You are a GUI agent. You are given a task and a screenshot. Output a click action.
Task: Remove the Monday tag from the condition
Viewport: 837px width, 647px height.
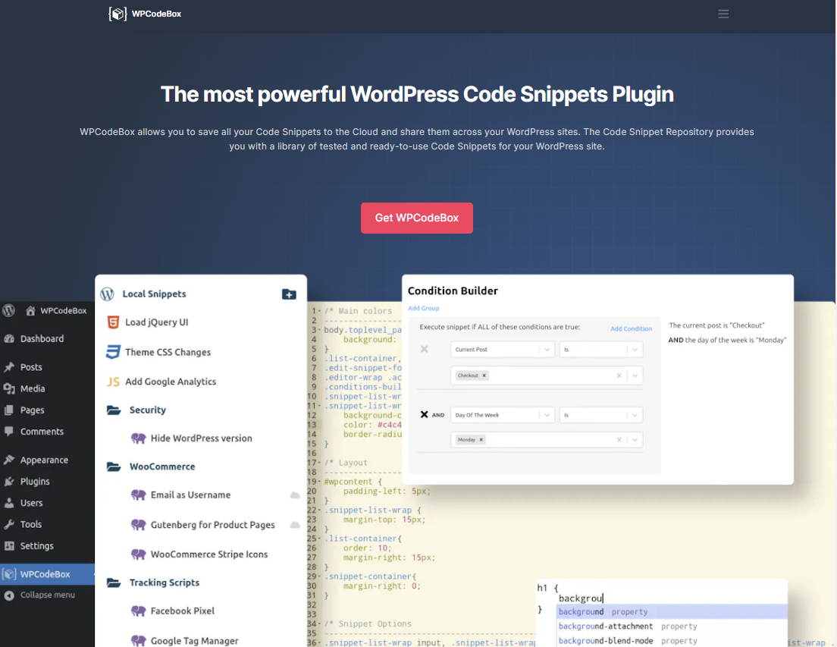(481, 440)
